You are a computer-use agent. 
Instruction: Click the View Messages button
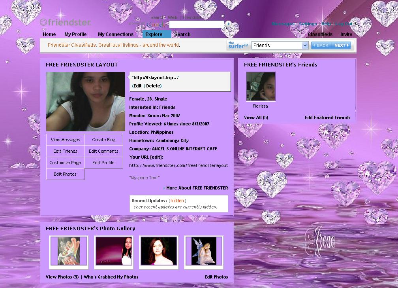(x=65, y=140)
